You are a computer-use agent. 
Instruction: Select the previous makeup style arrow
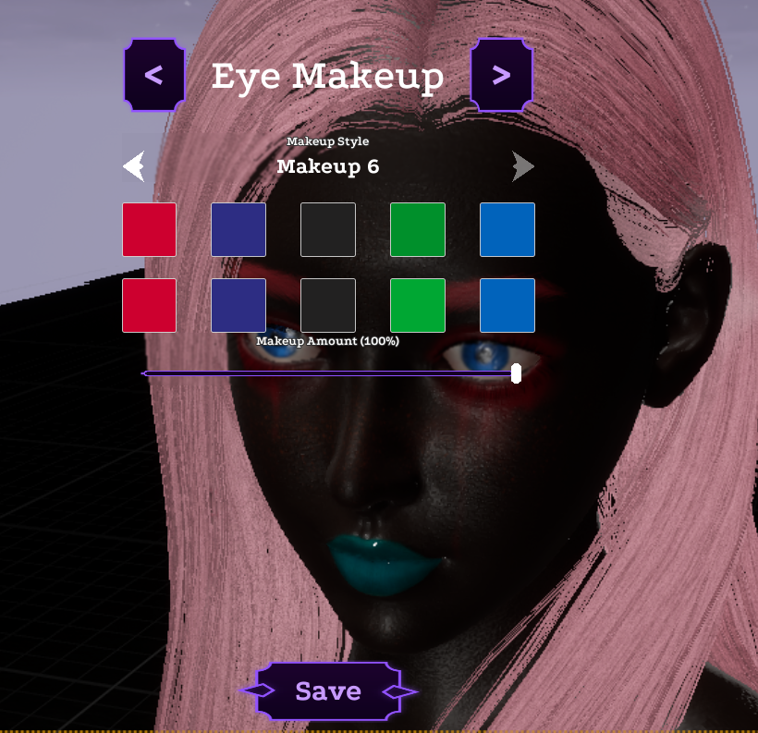click(134, 166)
